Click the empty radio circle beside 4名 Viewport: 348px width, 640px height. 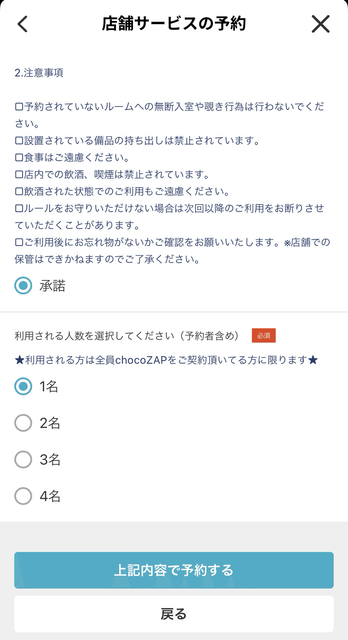click(x=23, y=496)
